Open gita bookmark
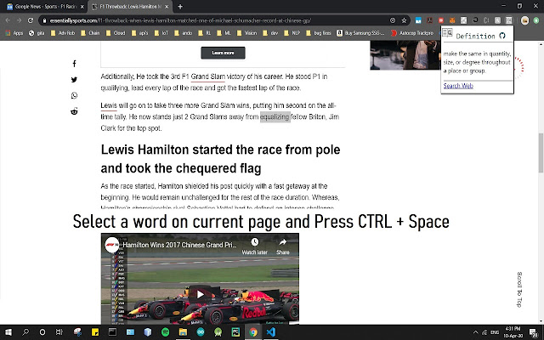This screenshot has height=340, width=544. 37,33
